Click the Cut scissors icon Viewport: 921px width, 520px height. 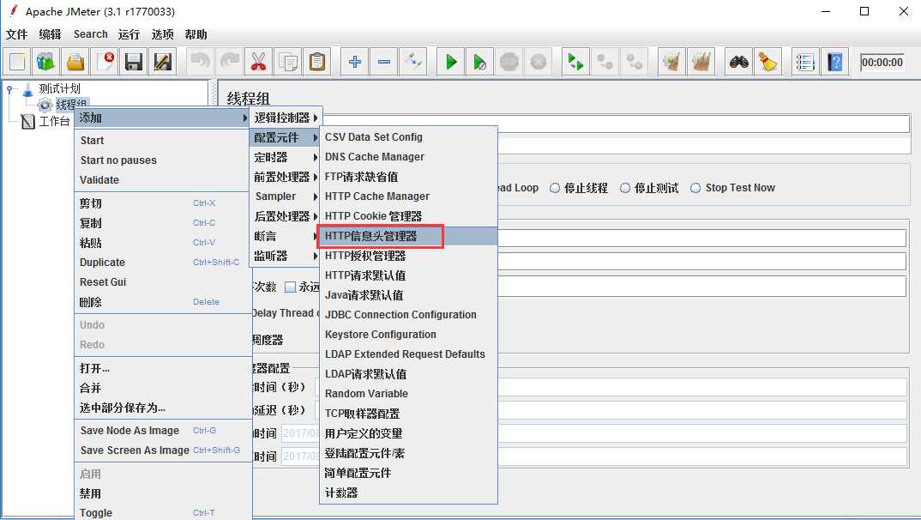(x=258, y=62)
